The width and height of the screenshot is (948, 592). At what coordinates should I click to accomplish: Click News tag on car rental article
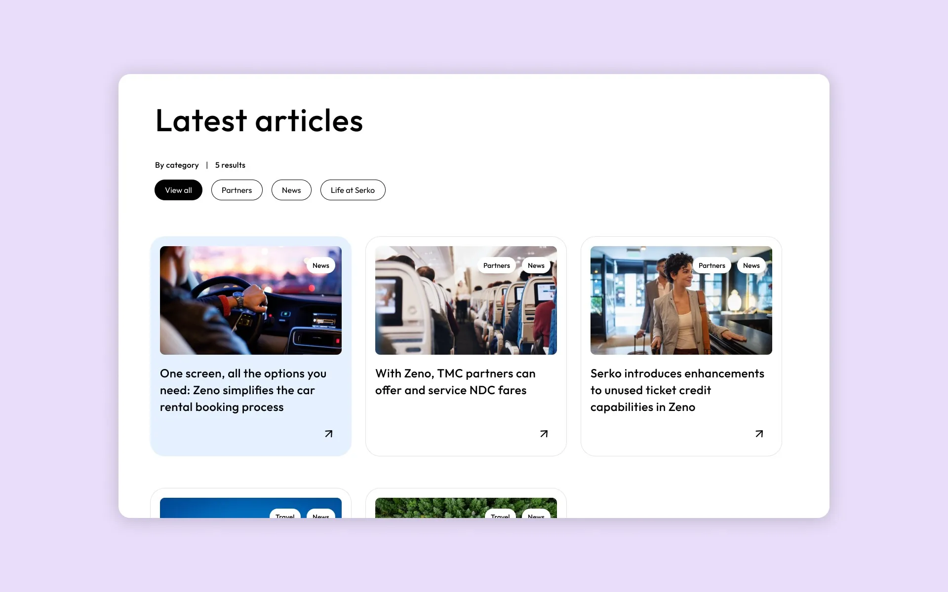pyautogui.click(x=320, y=265)
